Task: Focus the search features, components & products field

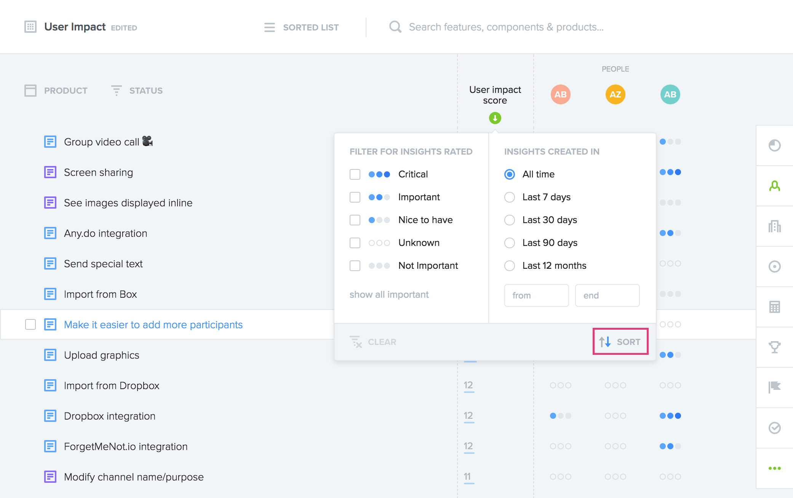Action: click(x=506, y=27)
